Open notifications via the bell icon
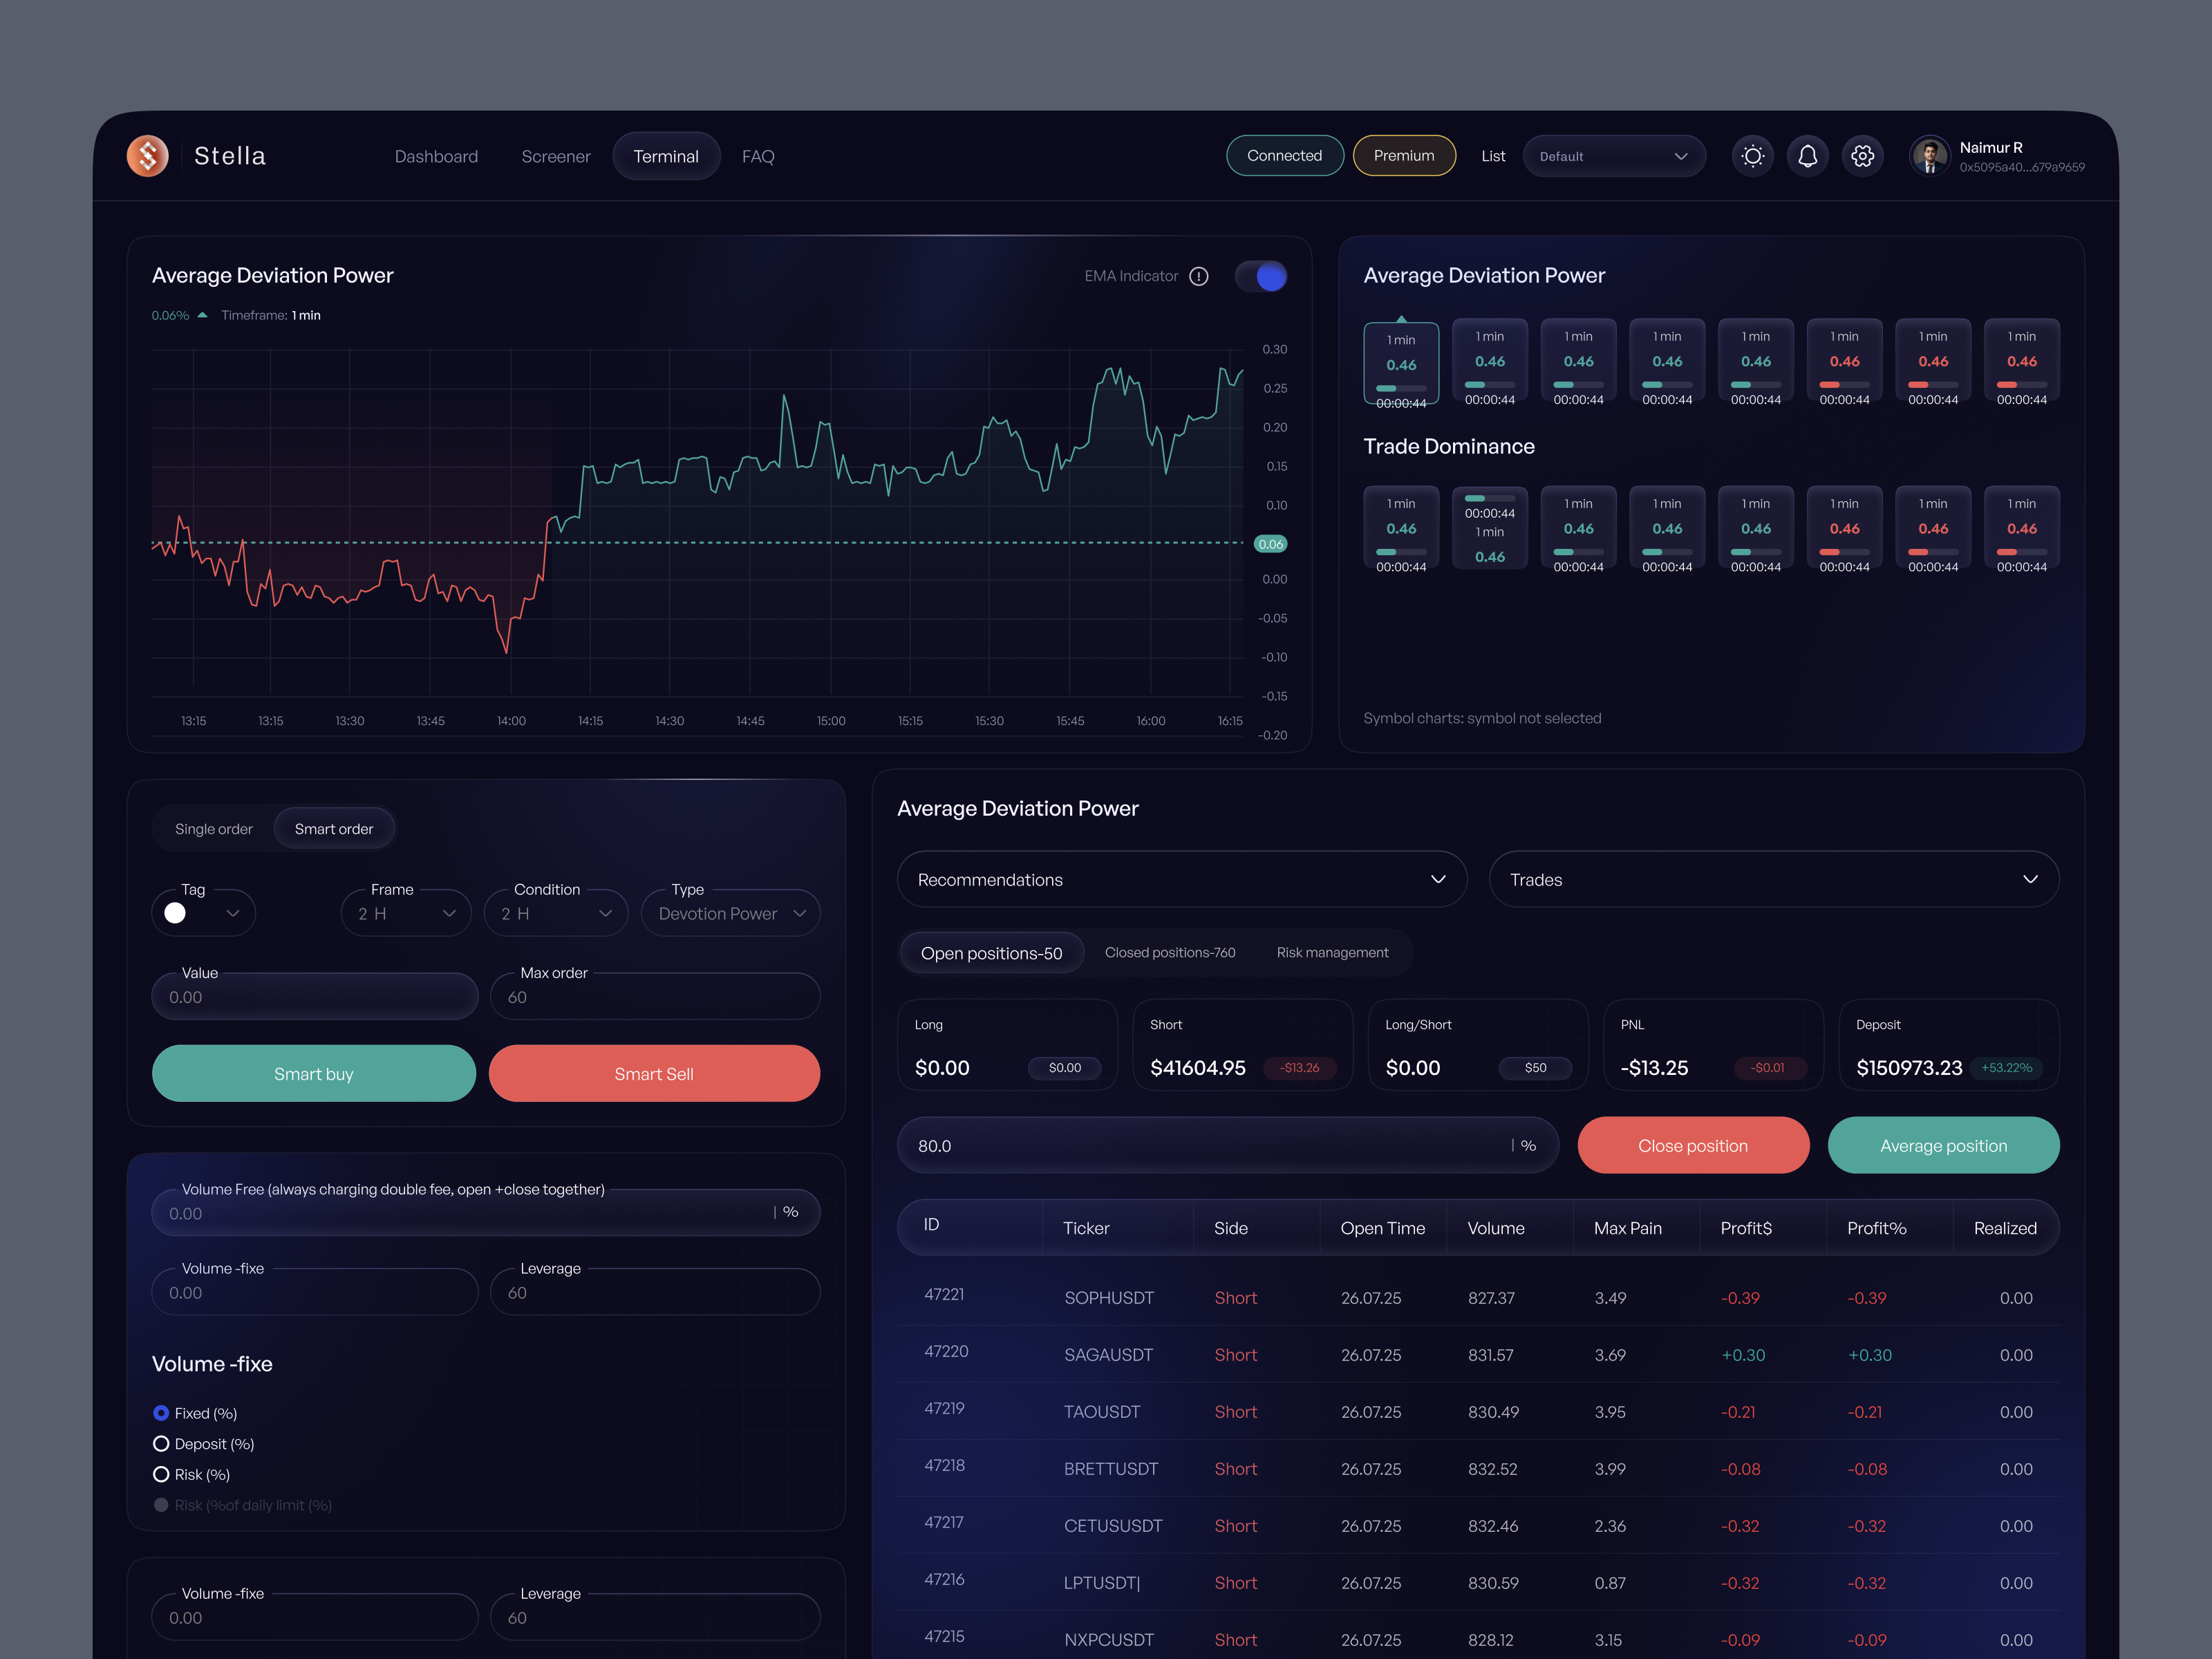 1807,155
